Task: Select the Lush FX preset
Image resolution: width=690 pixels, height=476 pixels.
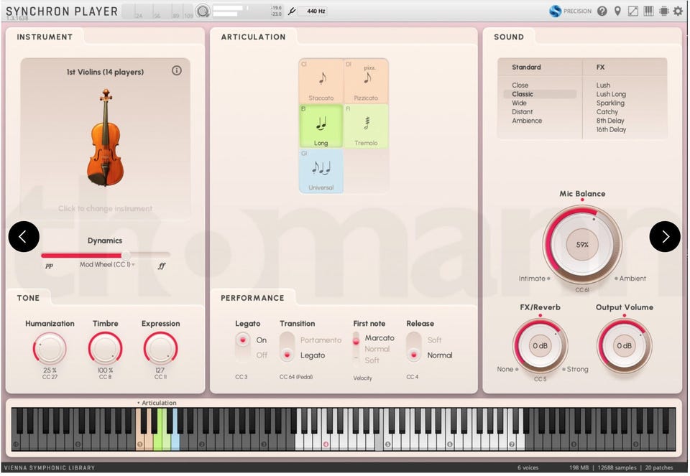Action: (603, 85)
